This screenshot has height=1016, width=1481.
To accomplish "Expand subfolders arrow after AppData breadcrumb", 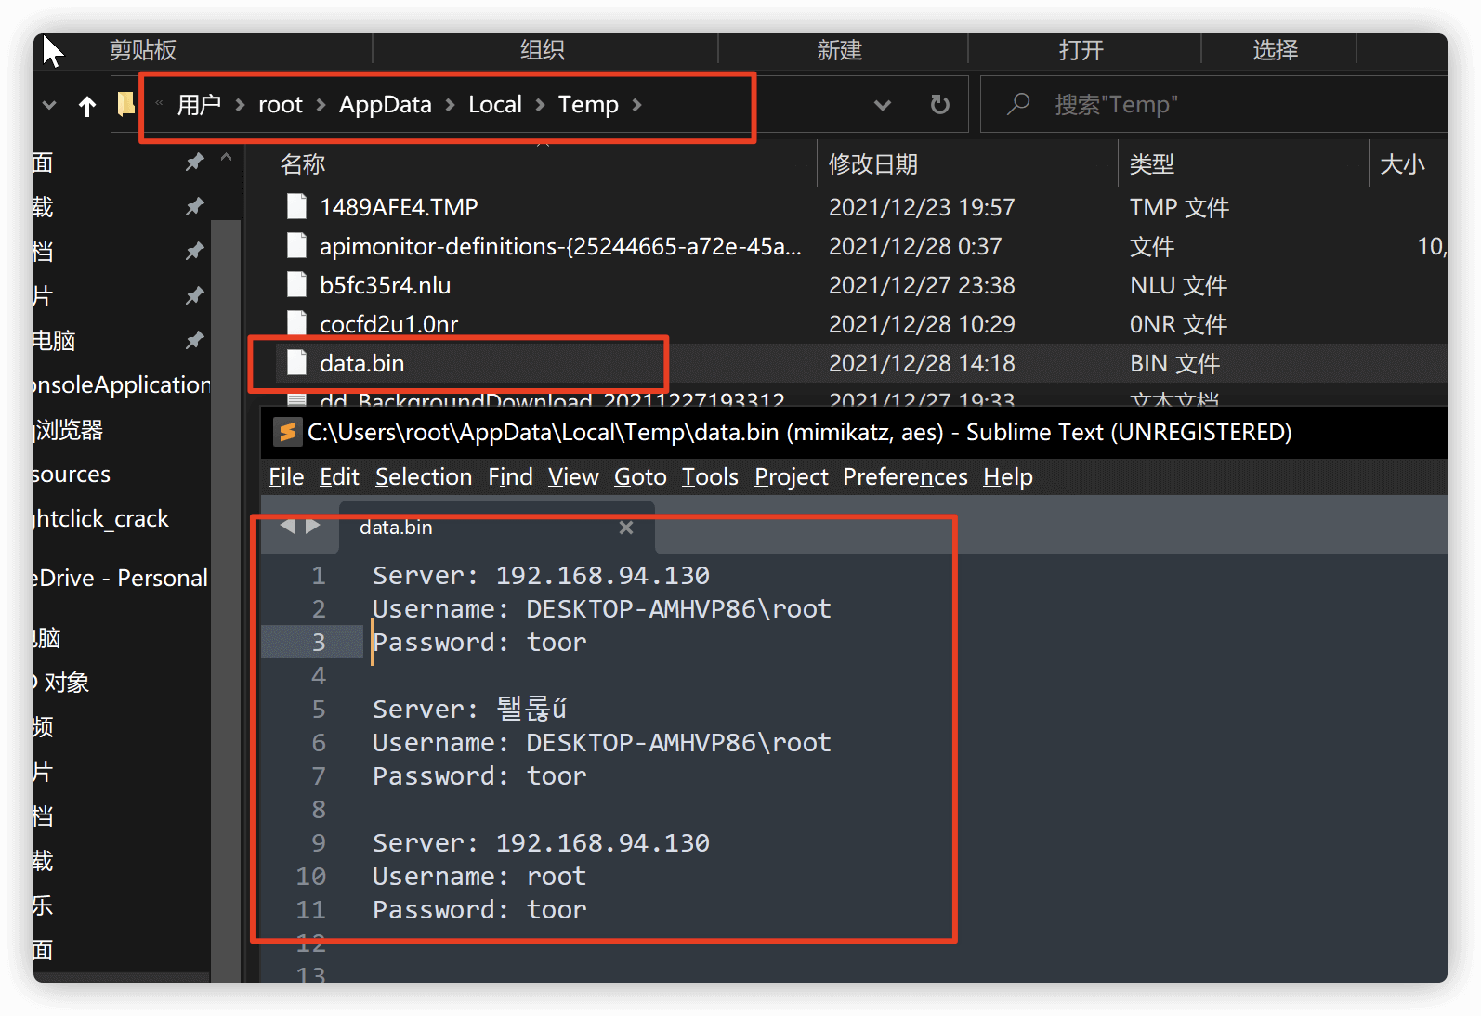I will (x=450, y=105).
